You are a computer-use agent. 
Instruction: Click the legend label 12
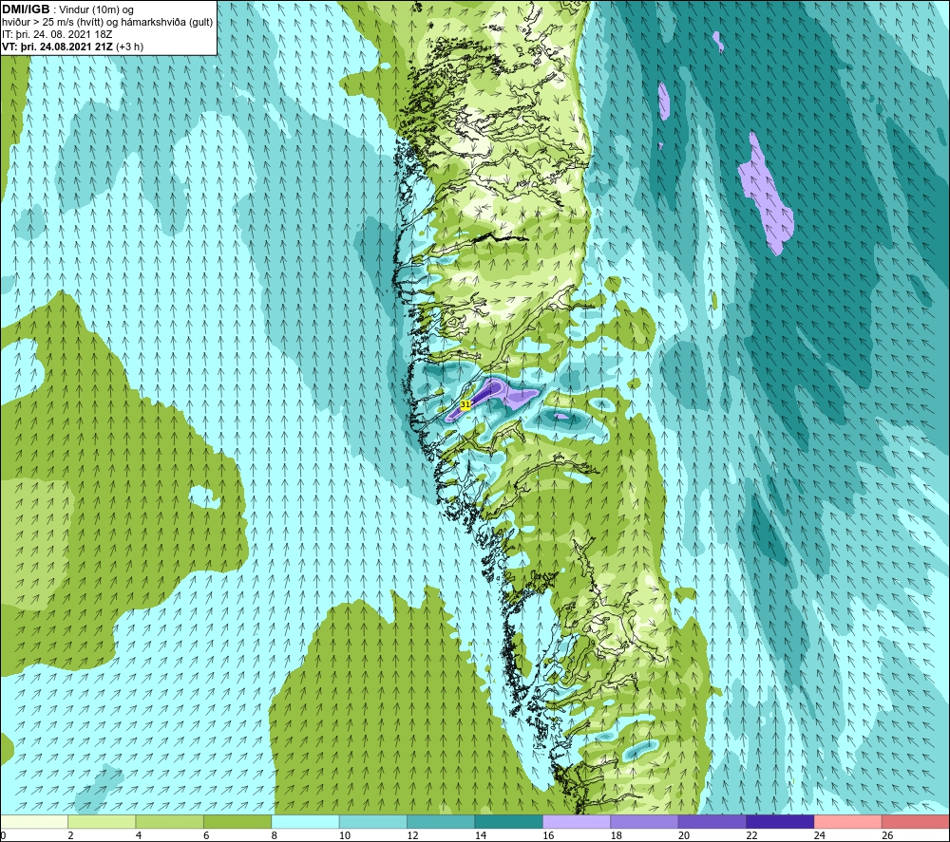(412, 835)
